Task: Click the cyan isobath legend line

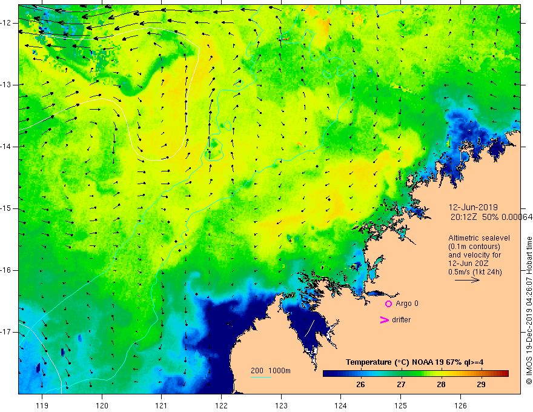Action: [260, 377]
